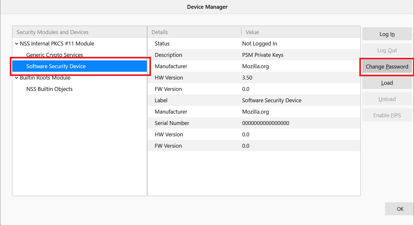Viewport: 414px width, 225px height.
Task: Click the Log Out button
Action: coord(387,50)
